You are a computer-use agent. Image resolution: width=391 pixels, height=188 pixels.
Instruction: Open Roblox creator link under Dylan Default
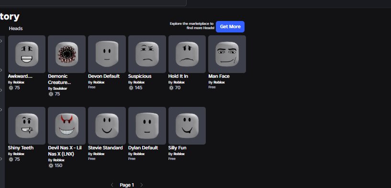click(139, 154)
